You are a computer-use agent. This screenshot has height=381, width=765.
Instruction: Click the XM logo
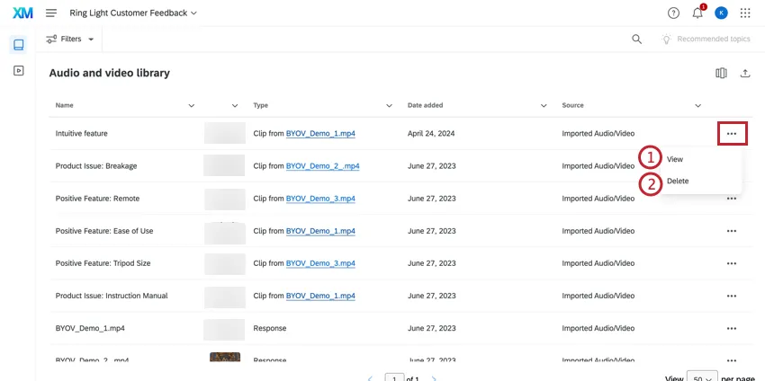tap(22, 13)
